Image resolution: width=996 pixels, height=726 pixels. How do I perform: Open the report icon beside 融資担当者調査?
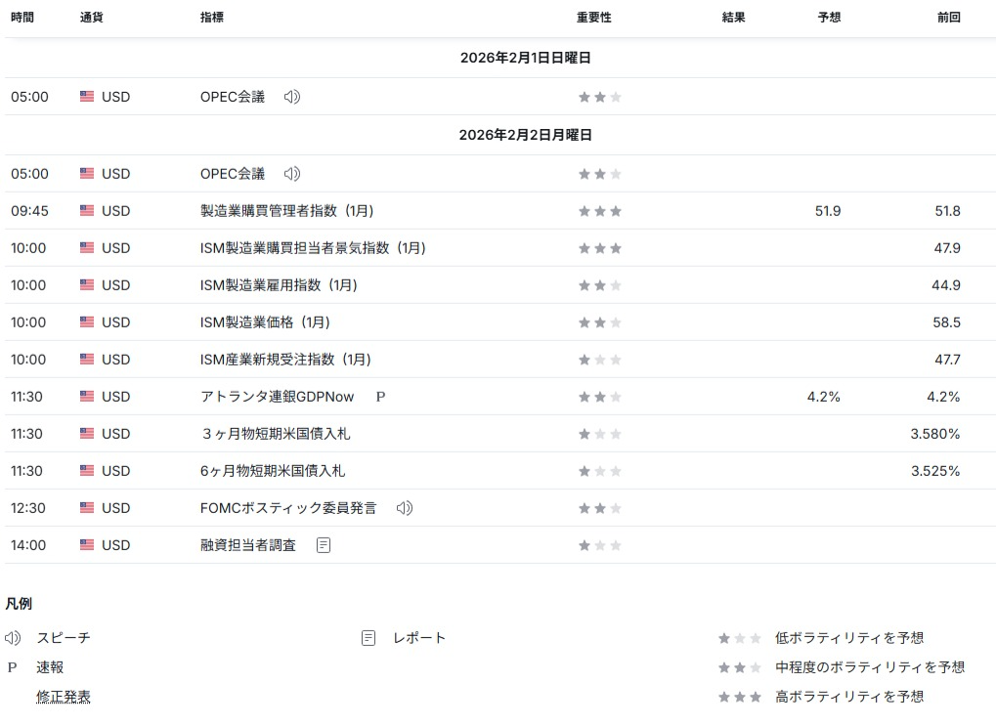click(324, 545)
